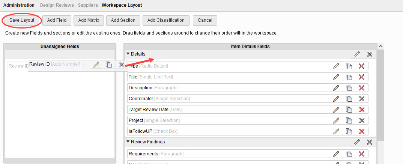Edit the Coordinator field
This screenshot has width=403, height=164.
336,99
